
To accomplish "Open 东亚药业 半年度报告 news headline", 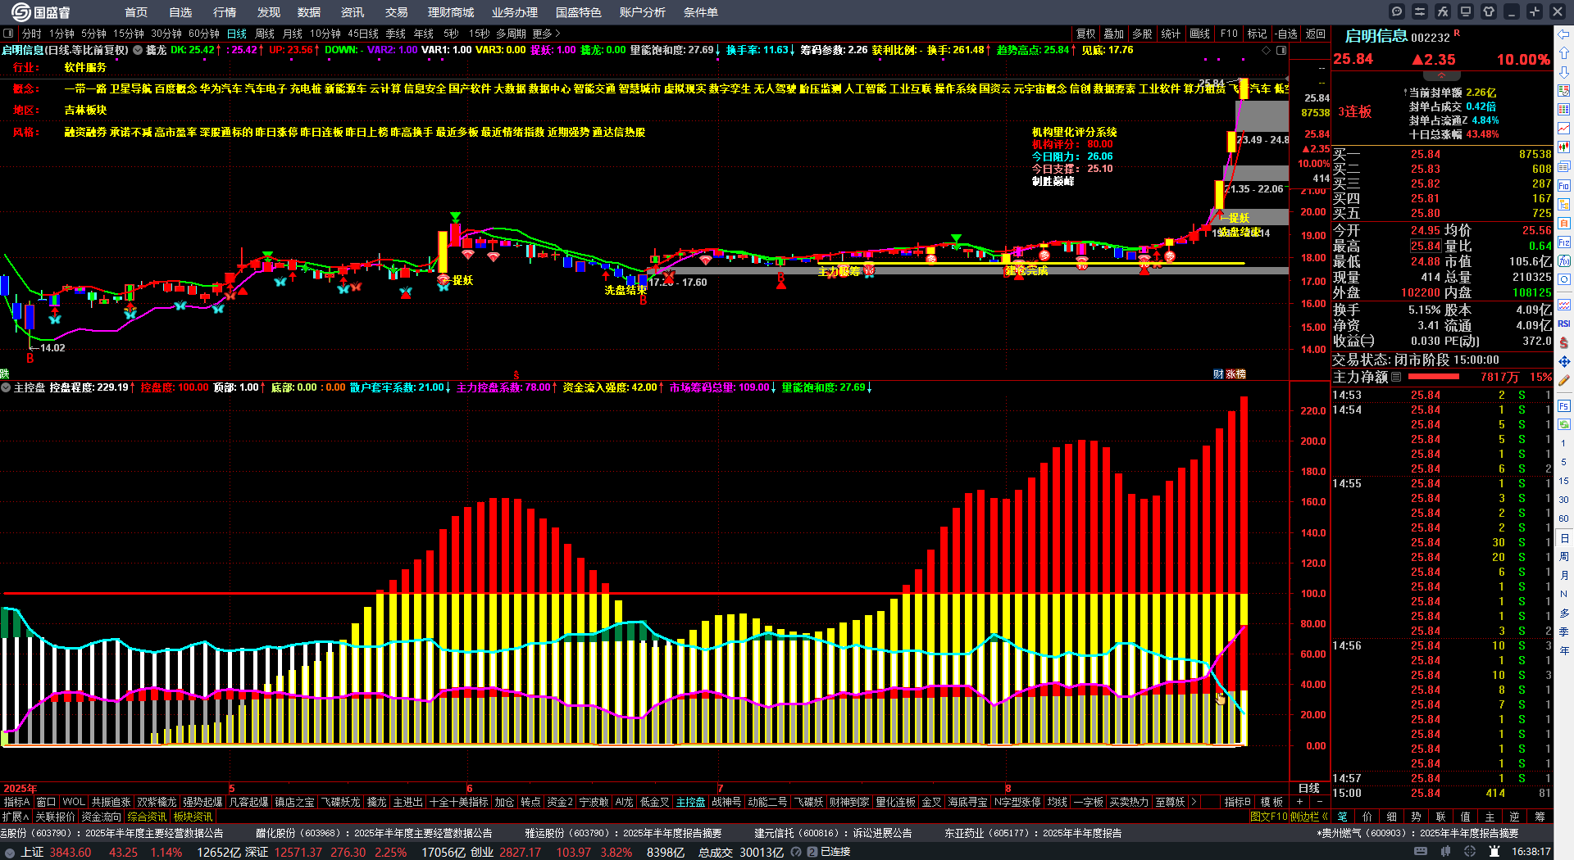I will pos(1033,833).
